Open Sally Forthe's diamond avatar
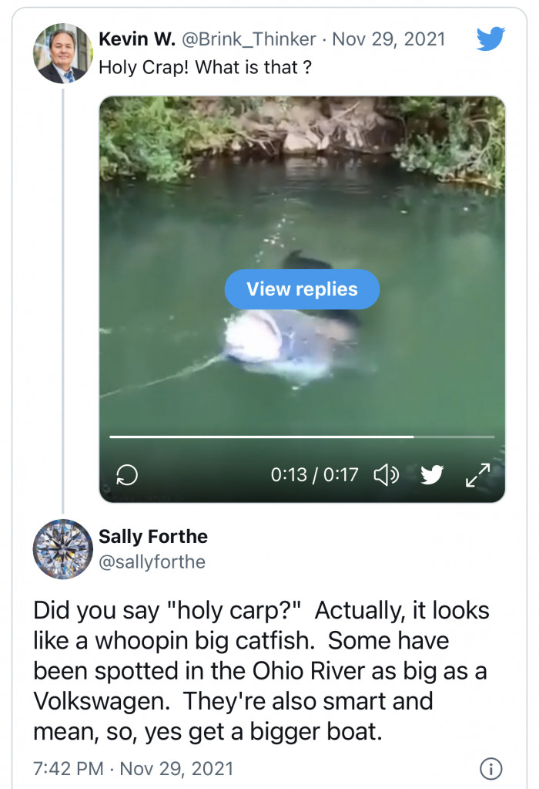This screenshot has width=539, height=789. (63, 549)
